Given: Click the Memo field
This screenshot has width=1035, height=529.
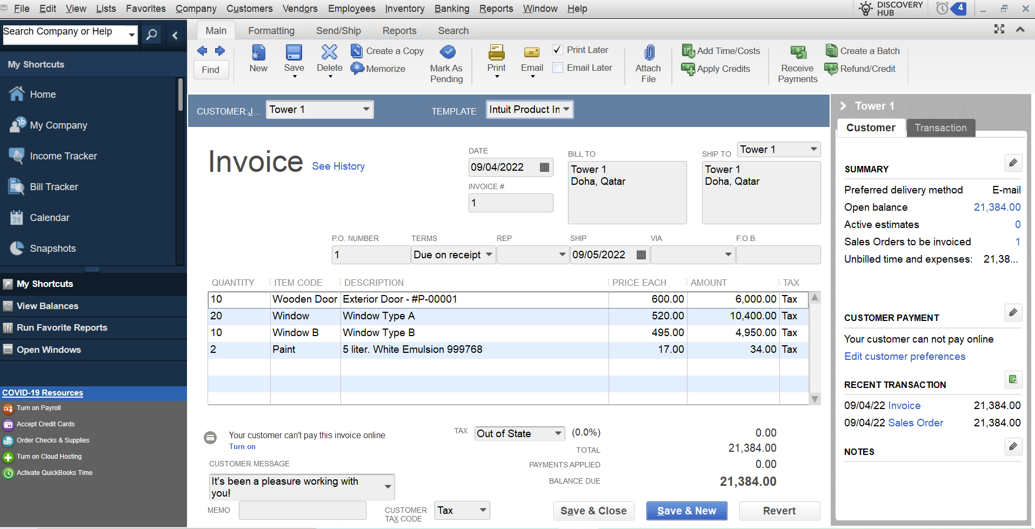Looking at the screenshot, I should [303, 510].
